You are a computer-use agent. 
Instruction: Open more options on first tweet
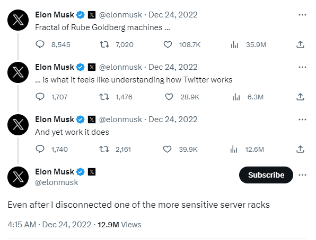(302, 15)
